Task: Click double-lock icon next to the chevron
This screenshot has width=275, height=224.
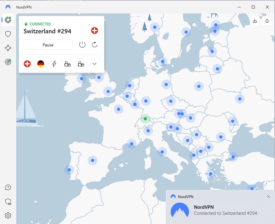Action: pos(81,64)
